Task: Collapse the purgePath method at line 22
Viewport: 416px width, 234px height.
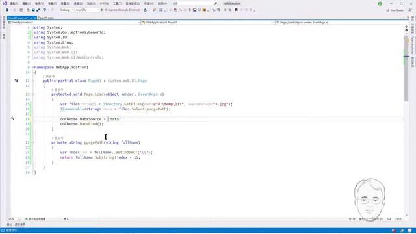Action: pyautogui.click(x=33, y=142)
